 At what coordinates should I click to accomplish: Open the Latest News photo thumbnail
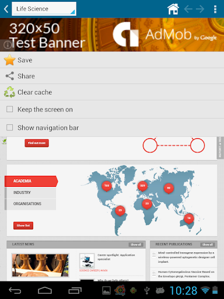(40, 265)
